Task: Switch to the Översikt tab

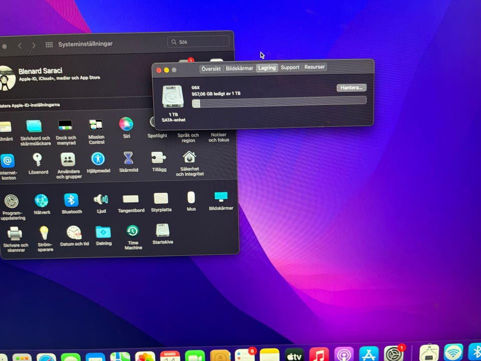Action: (211, 68)
